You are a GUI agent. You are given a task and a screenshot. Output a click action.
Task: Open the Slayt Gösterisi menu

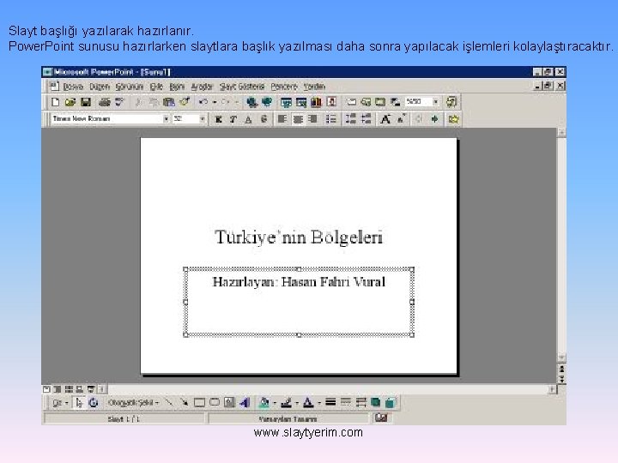tap(242, 87)
